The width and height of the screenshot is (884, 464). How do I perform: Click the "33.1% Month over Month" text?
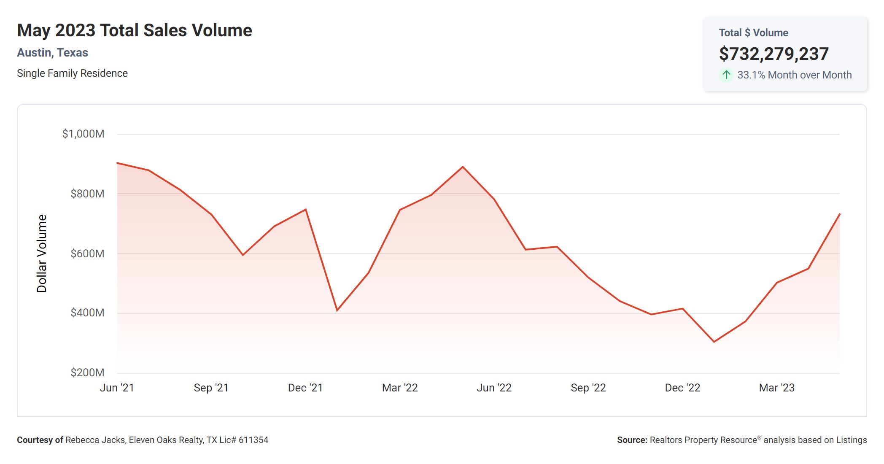click(x=794, y=75)
